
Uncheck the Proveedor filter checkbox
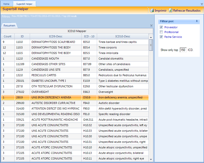pyautogui.click(x=161, y=27)
